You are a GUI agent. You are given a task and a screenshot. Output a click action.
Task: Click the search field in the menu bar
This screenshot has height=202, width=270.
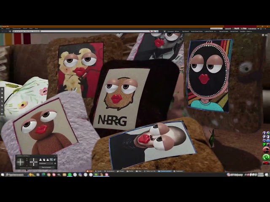[x=216, y=29]
